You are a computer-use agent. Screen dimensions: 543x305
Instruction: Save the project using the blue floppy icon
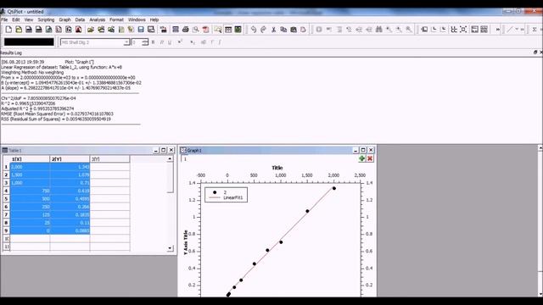(x=141, y=30)
